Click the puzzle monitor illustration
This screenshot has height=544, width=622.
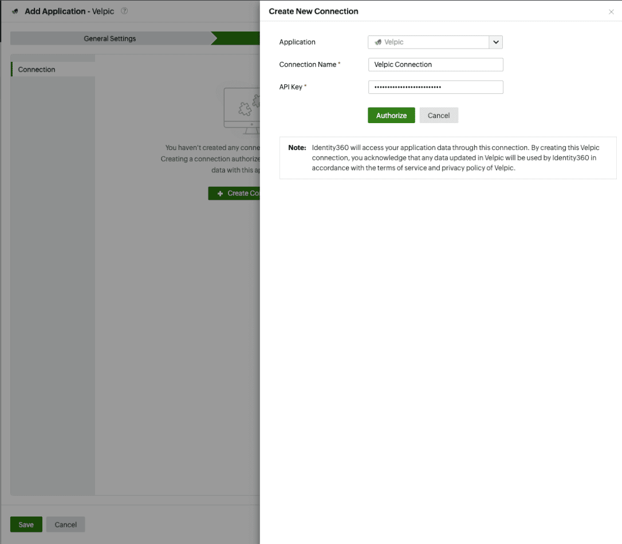coord(242,111)
